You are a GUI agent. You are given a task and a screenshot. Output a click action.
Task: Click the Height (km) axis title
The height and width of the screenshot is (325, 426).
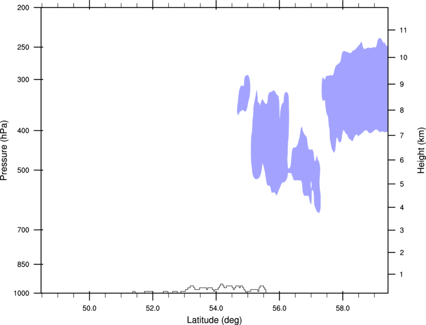[x=421, y=150]
